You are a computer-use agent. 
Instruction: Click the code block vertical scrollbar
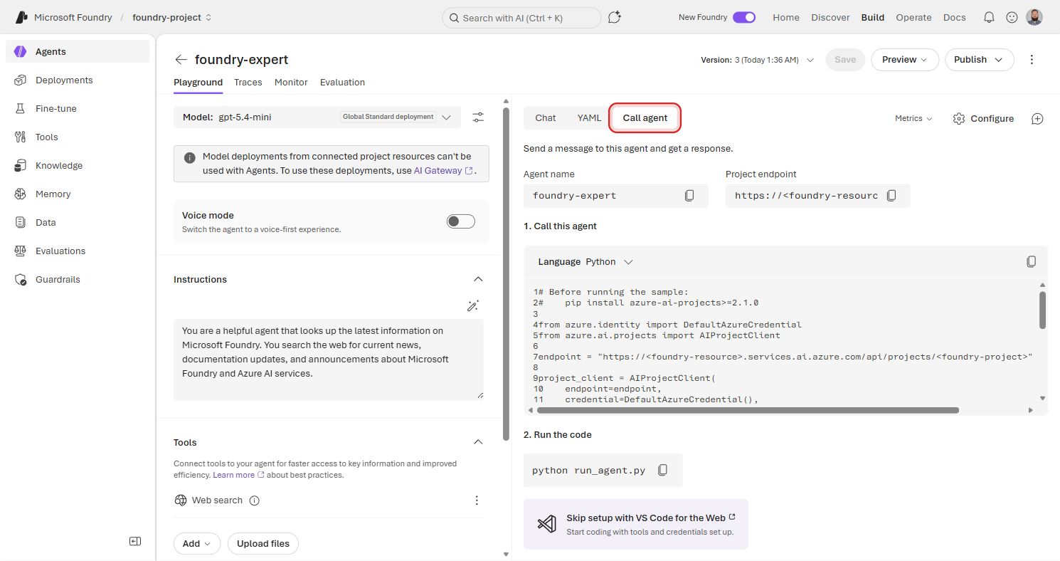(1042, 310)
